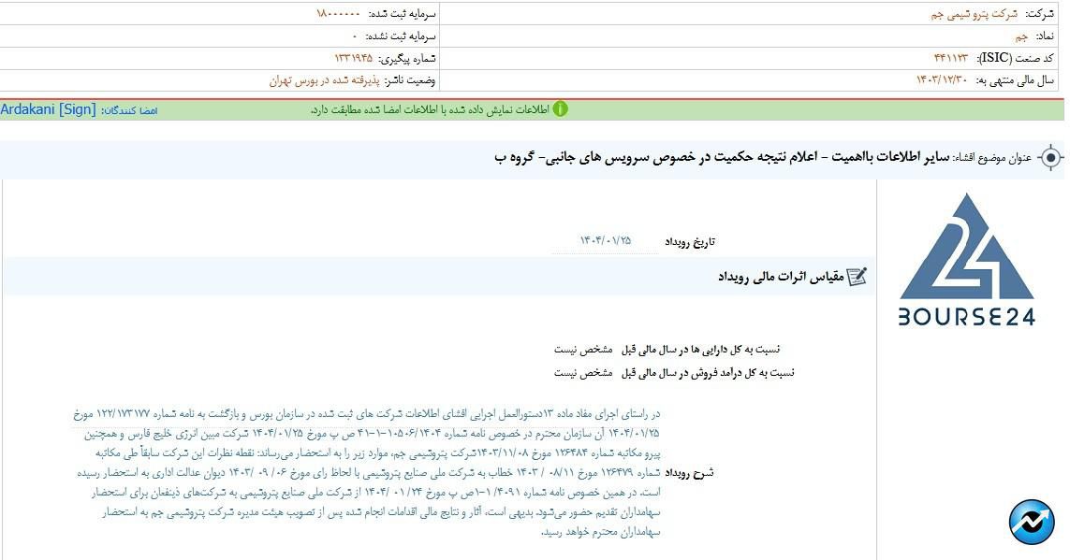This screenshot has width=1070, height=560.
Task: Click the سال مالی منتهی به label
Action: 1015,80
